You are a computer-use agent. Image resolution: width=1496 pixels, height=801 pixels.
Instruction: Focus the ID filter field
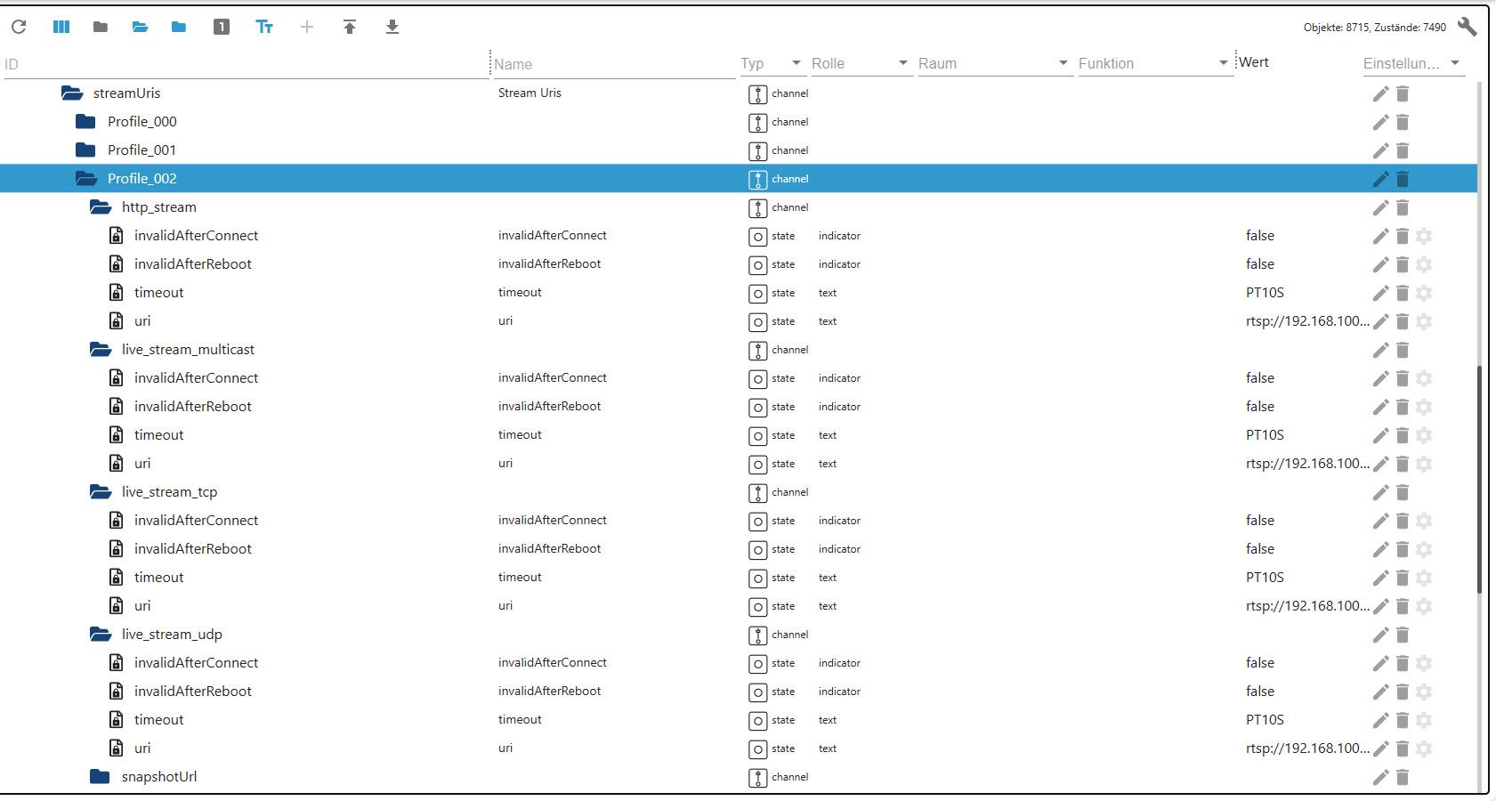tap(246, 64)
